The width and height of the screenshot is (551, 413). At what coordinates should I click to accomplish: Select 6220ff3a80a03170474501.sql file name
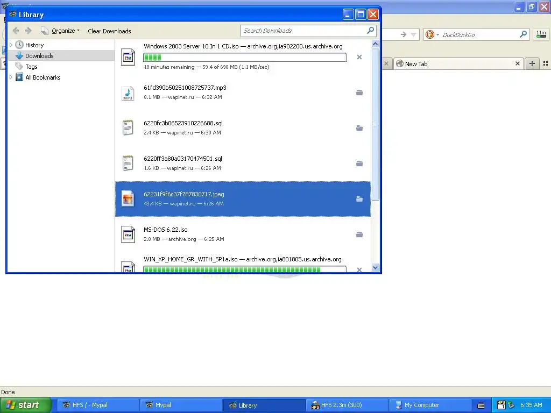pyautogui.click(x=183, y=159)
